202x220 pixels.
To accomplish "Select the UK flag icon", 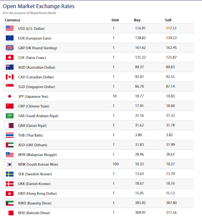I will pos(10,48).
